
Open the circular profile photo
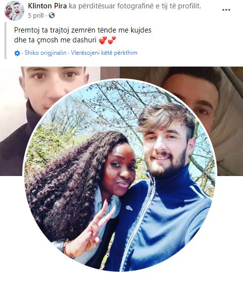point(120,175)
